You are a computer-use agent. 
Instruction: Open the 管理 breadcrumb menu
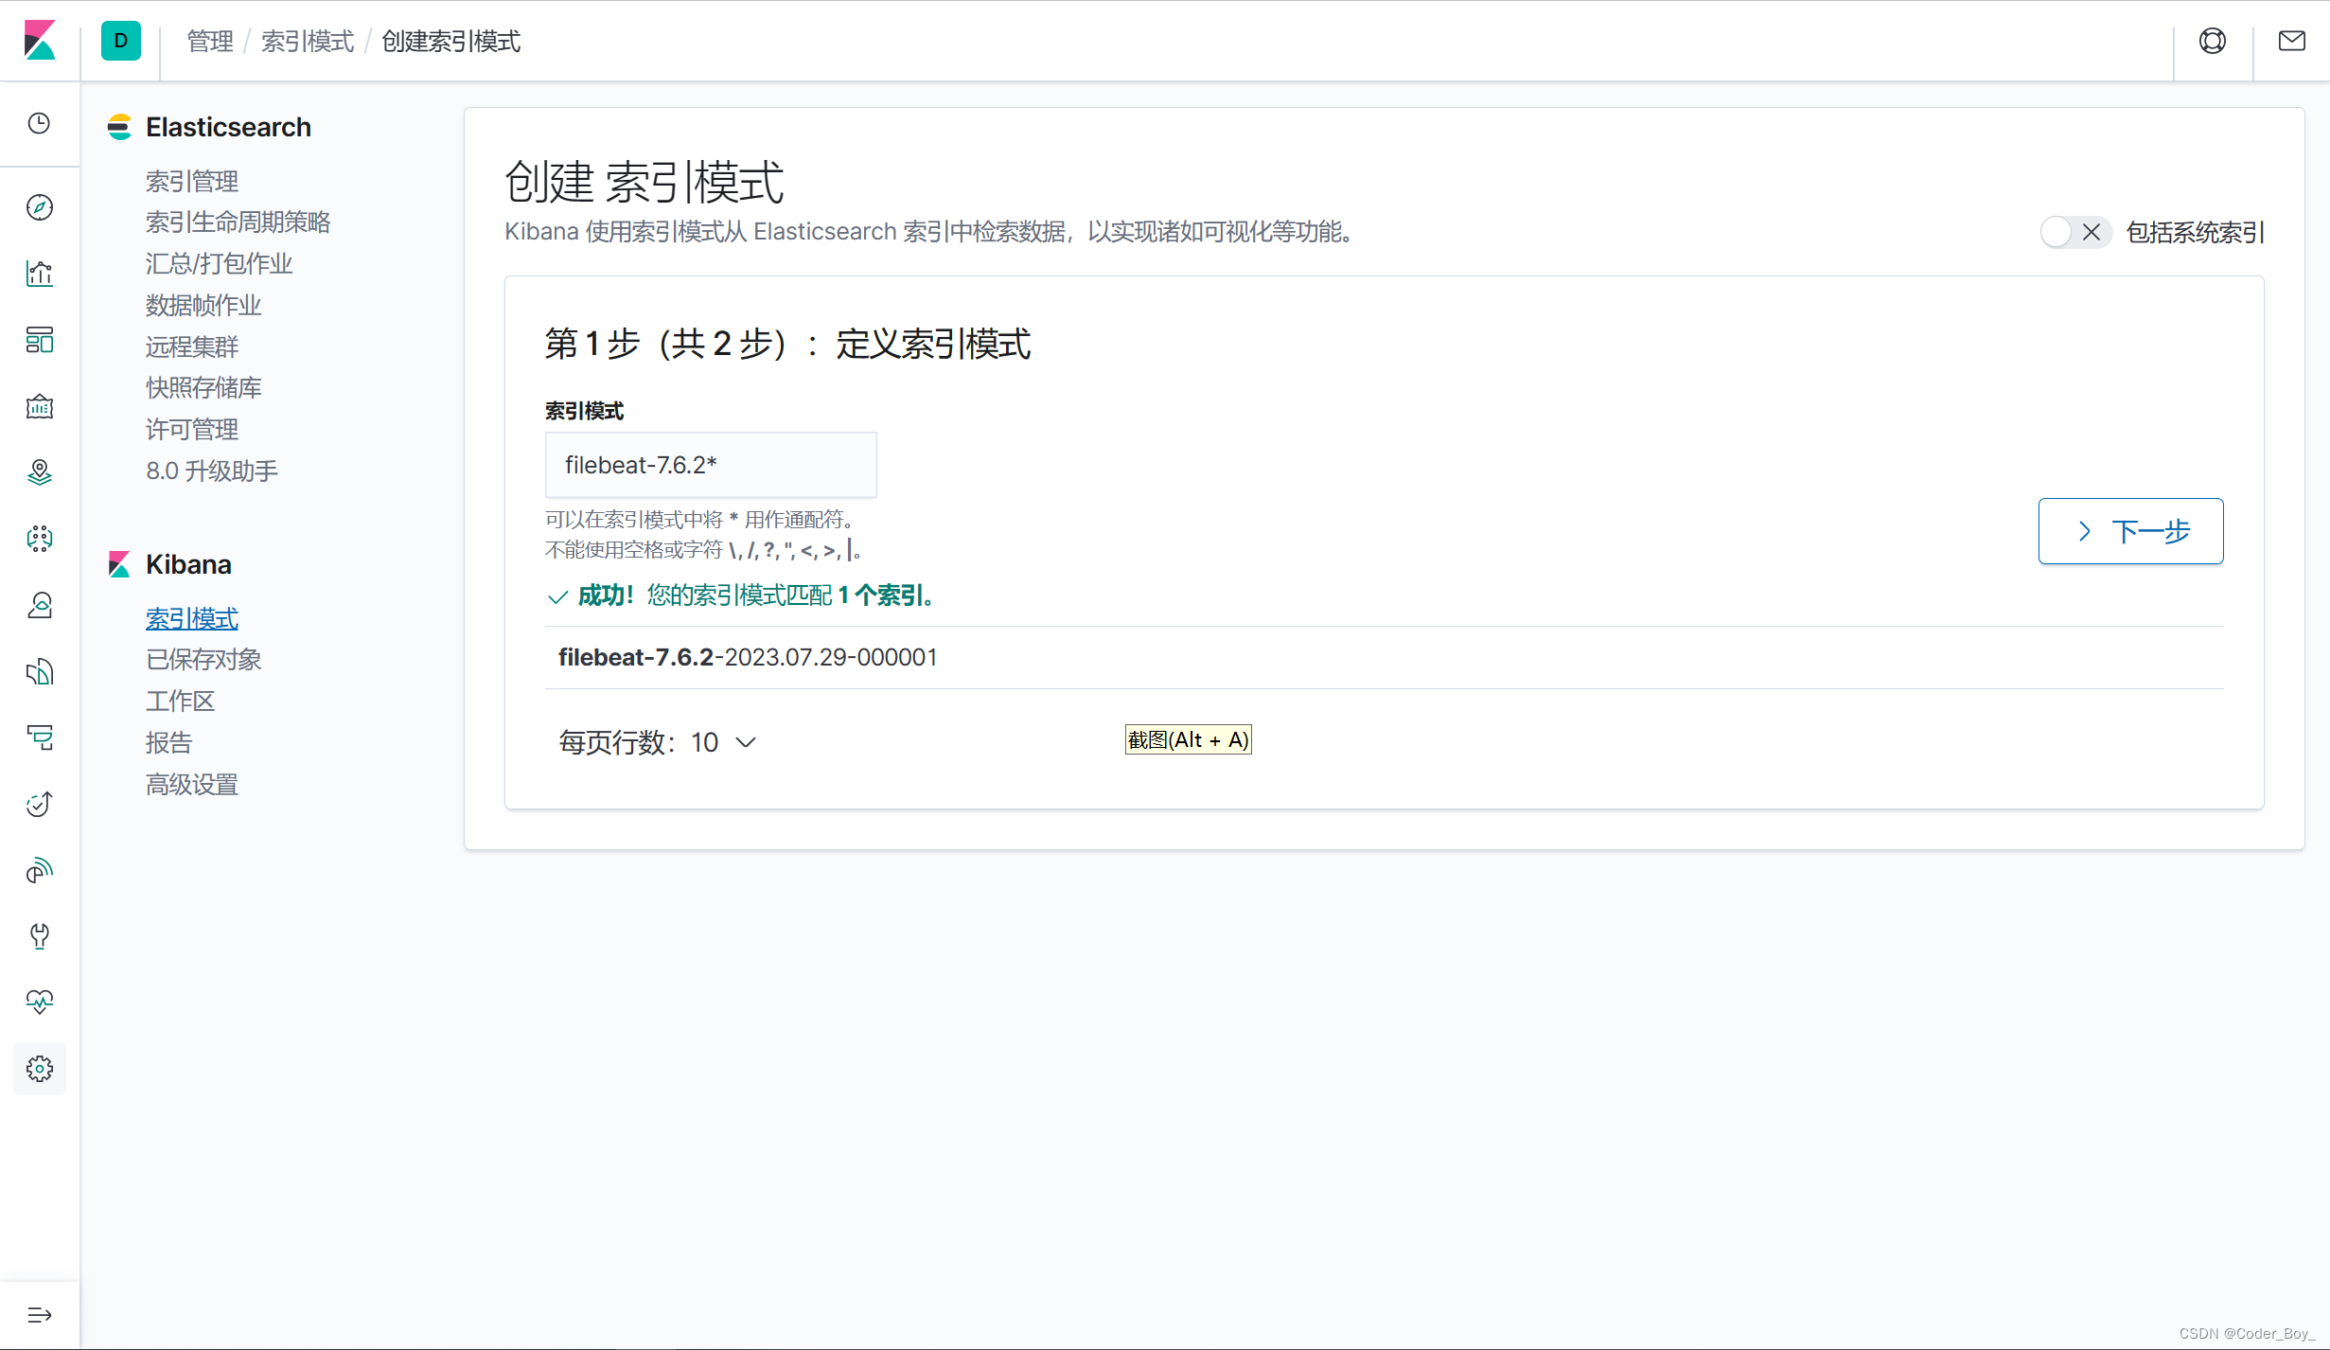click(209, 41)
